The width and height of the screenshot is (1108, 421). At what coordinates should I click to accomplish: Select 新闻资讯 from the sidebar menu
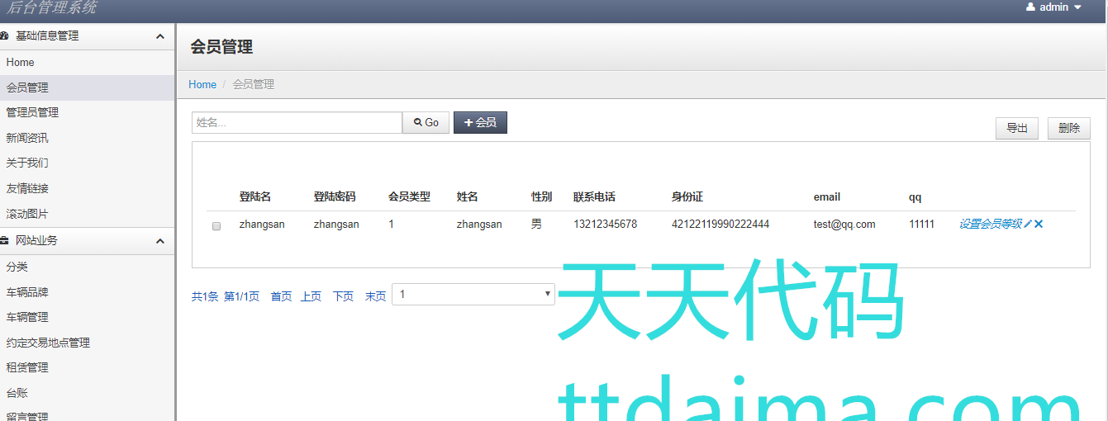click(x=27, y=138)
